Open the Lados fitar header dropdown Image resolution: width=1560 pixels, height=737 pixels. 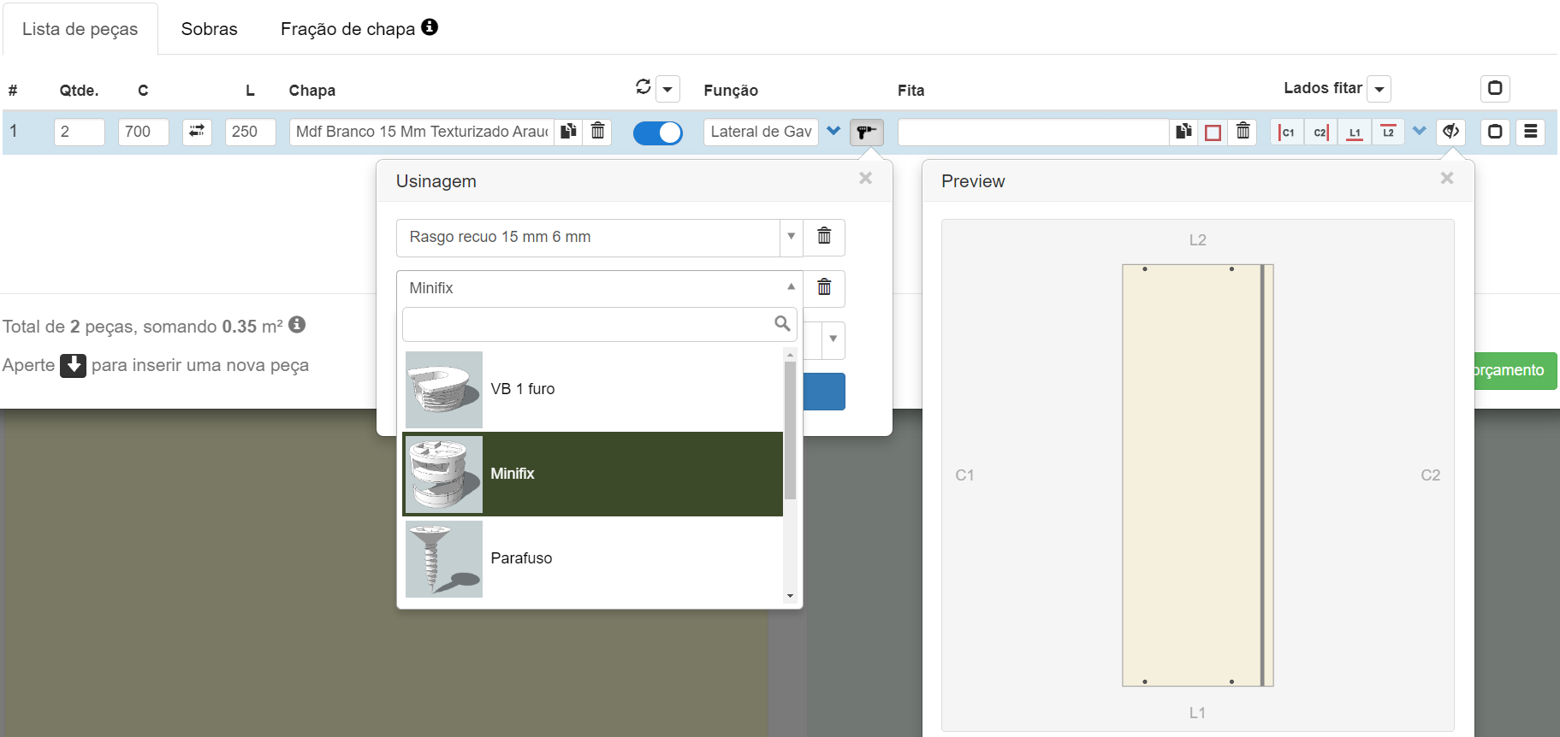pos(1379,89)
